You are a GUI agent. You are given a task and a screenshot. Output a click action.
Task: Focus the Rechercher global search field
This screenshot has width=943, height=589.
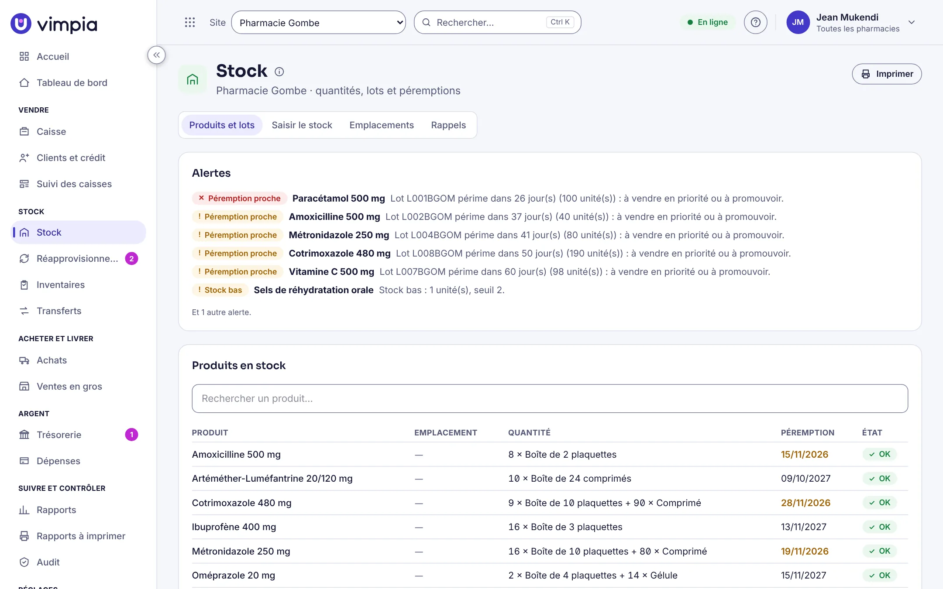click(x=497, y=22)
